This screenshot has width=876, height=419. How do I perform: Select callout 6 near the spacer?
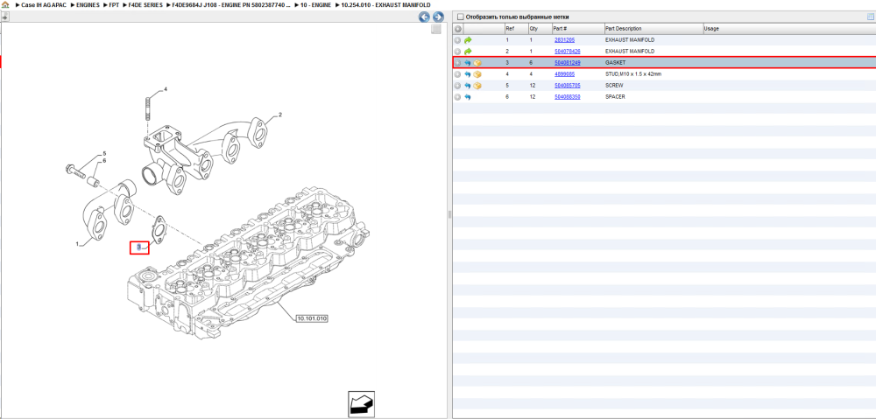(x=104, y=161)
